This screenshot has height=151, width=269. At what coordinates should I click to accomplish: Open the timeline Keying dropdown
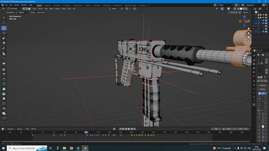20,129
